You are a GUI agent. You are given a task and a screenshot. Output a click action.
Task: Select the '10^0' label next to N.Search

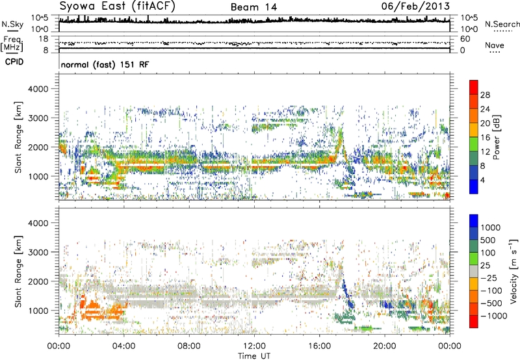tap(469, 29)
